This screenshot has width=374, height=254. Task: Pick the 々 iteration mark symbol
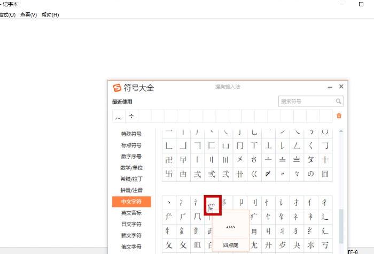[297, 174]
